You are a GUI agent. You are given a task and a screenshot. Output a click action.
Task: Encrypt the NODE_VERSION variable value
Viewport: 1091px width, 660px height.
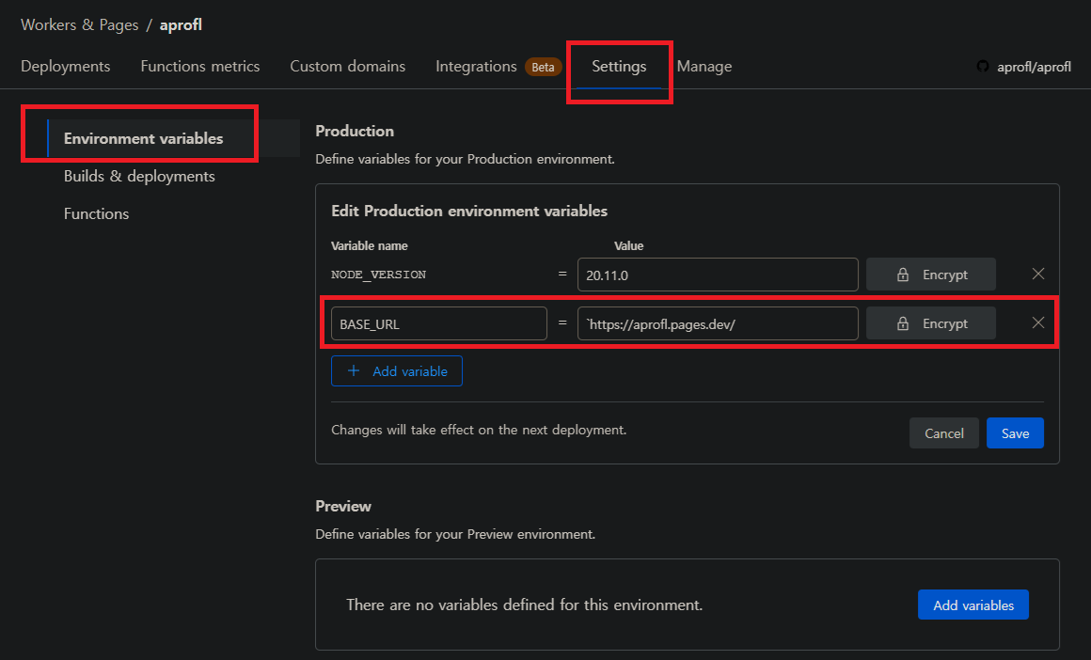930,275
